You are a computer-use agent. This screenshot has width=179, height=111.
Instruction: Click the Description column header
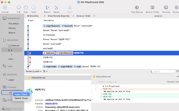click(x=49, y=20)
